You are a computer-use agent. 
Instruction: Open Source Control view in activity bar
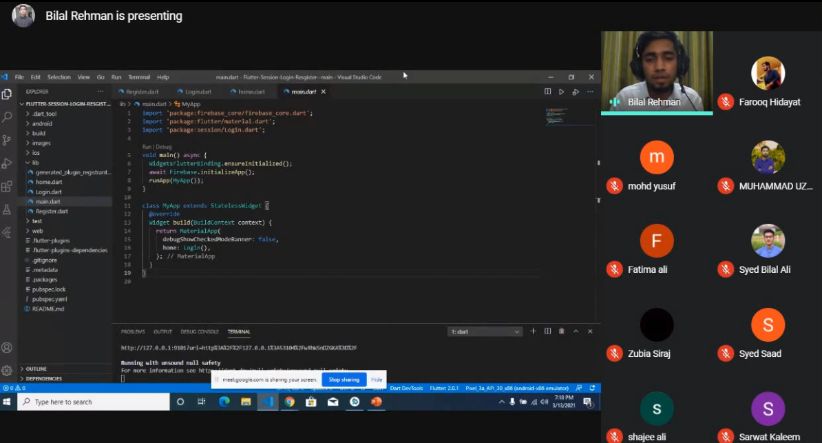click(7, 140)
